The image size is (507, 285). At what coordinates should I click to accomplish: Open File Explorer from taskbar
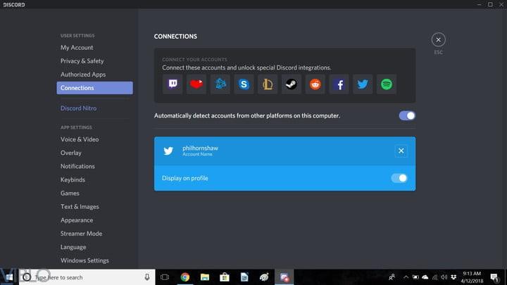pyautogui.click(x=205, y=277)
